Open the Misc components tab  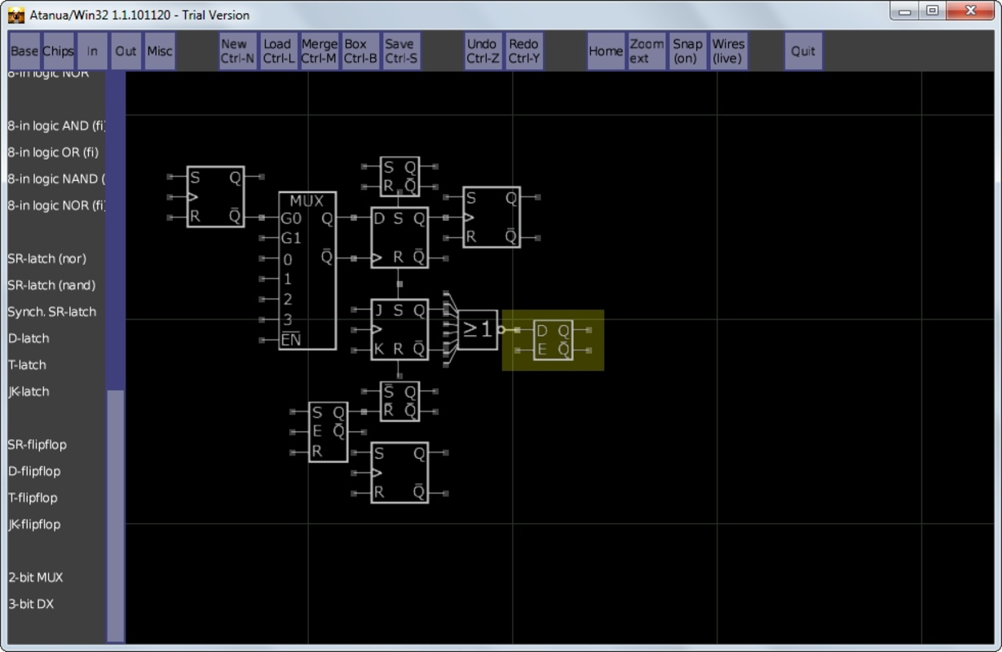click(160, 51)
